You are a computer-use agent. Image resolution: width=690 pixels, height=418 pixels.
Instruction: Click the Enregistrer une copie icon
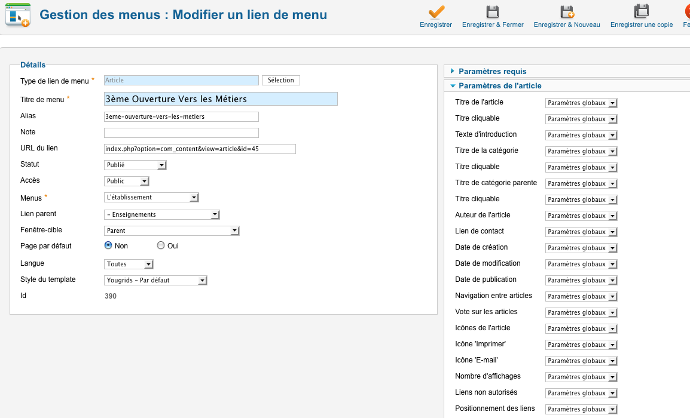pyautogui.click(x=641, y=12)
